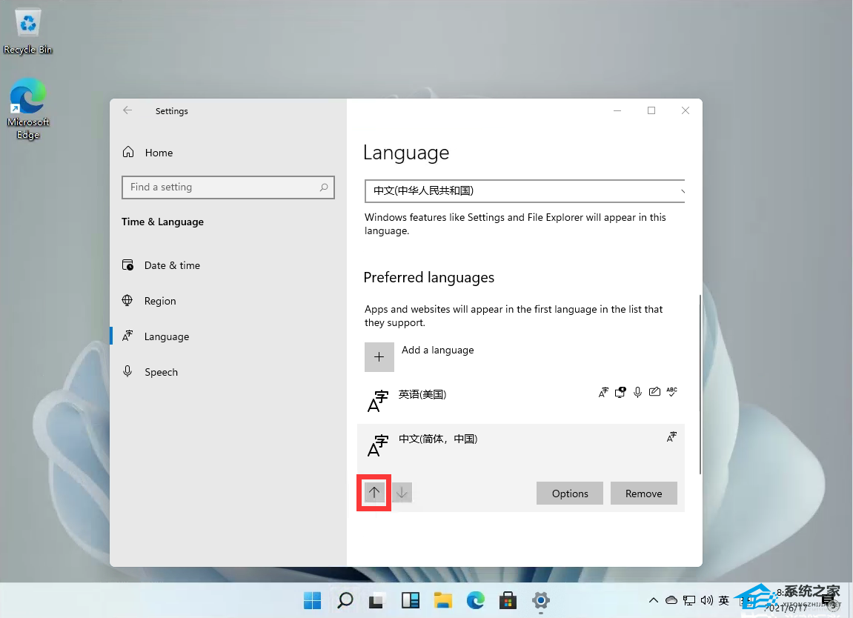Click Add a language plus button

click(x=379, y=356)
